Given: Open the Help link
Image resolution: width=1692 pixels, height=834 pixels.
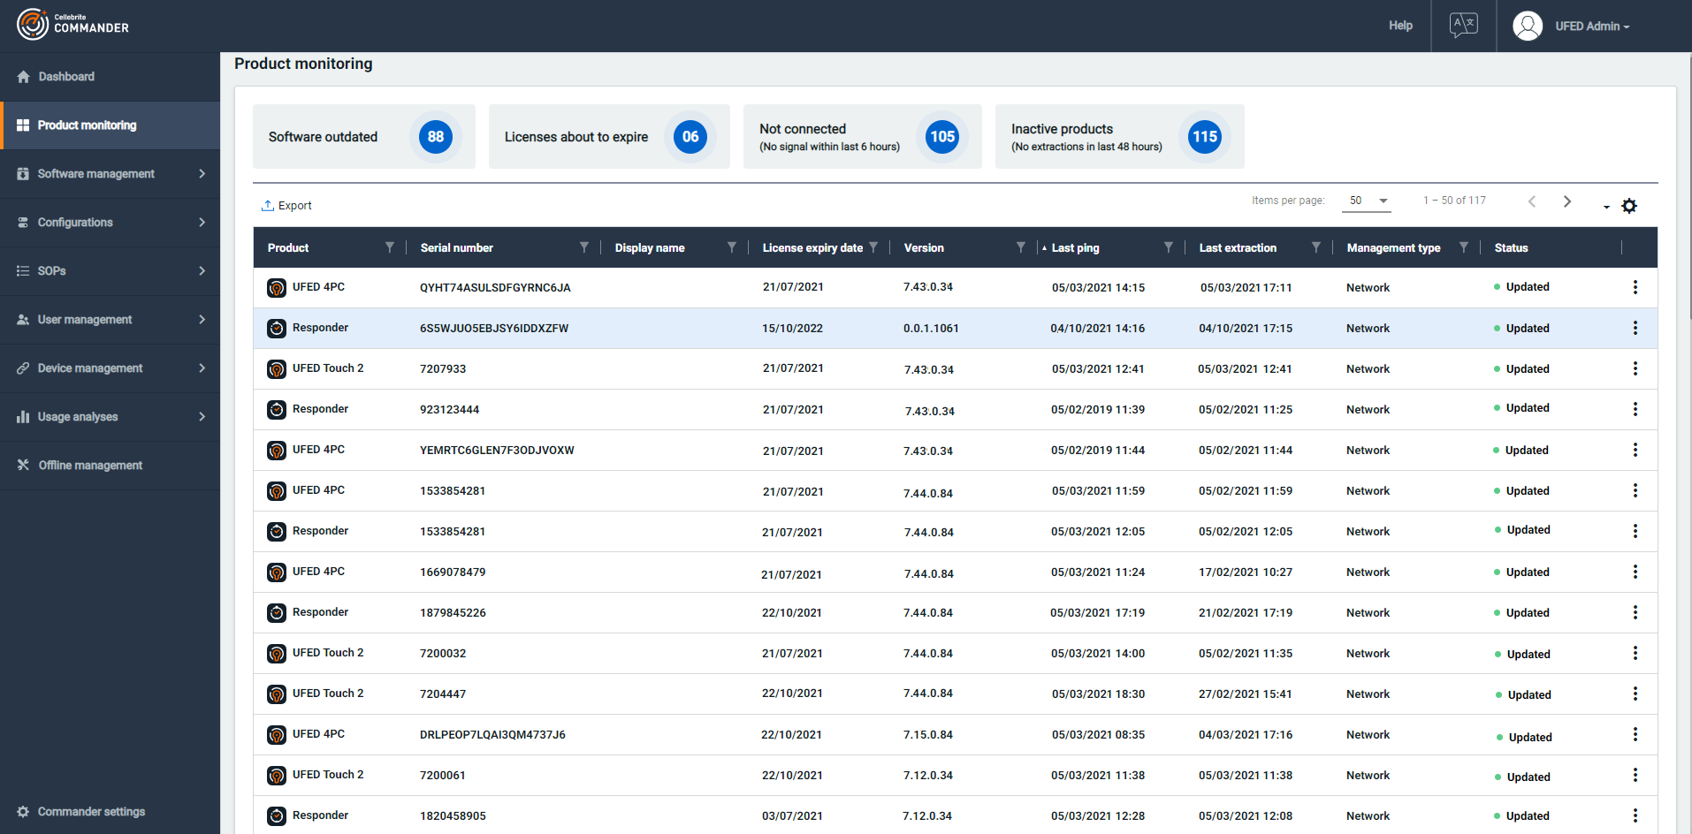Looking at the screenshot, I should click(x=1400, y=26).
